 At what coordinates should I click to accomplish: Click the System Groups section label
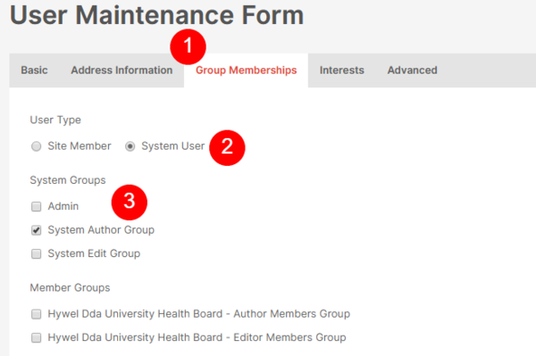68,180
